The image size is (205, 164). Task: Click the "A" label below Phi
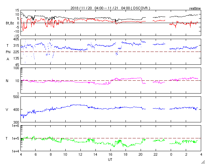8,59
